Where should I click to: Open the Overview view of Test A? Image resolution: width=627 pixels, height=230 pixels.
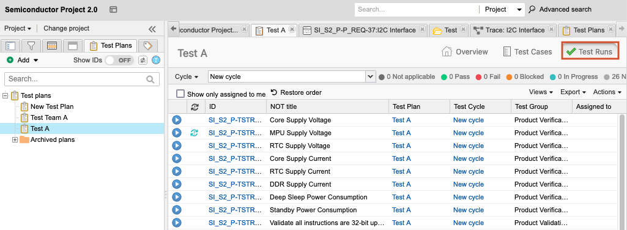coord(465,51)
